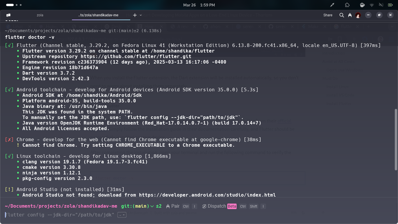Open the search icon in title bar
This screenshot has width=398, height=224.
coord(342,15)
